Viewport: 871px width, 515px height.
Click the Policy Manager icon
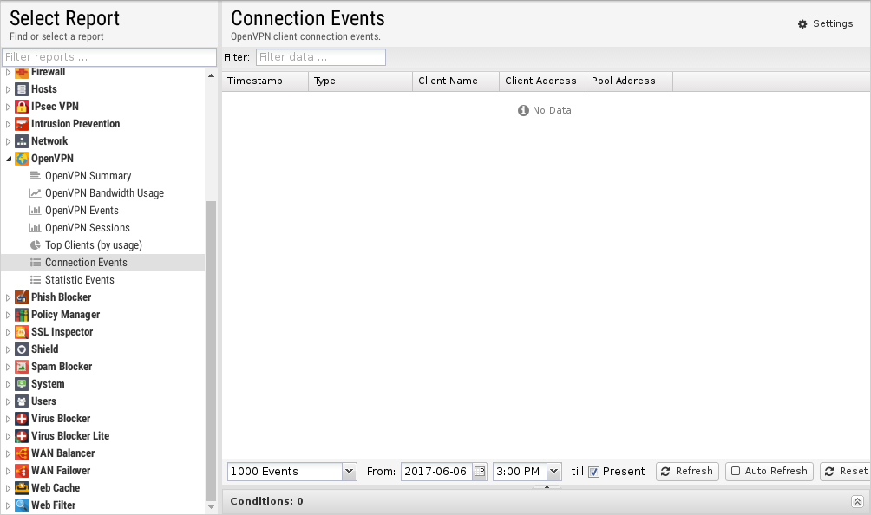pyautogui.click(x=21, y=315)
